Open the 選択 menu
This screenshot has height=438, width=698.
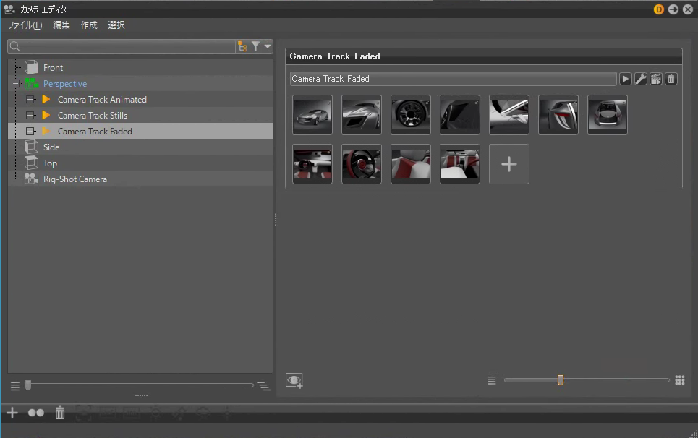point(116,25)
